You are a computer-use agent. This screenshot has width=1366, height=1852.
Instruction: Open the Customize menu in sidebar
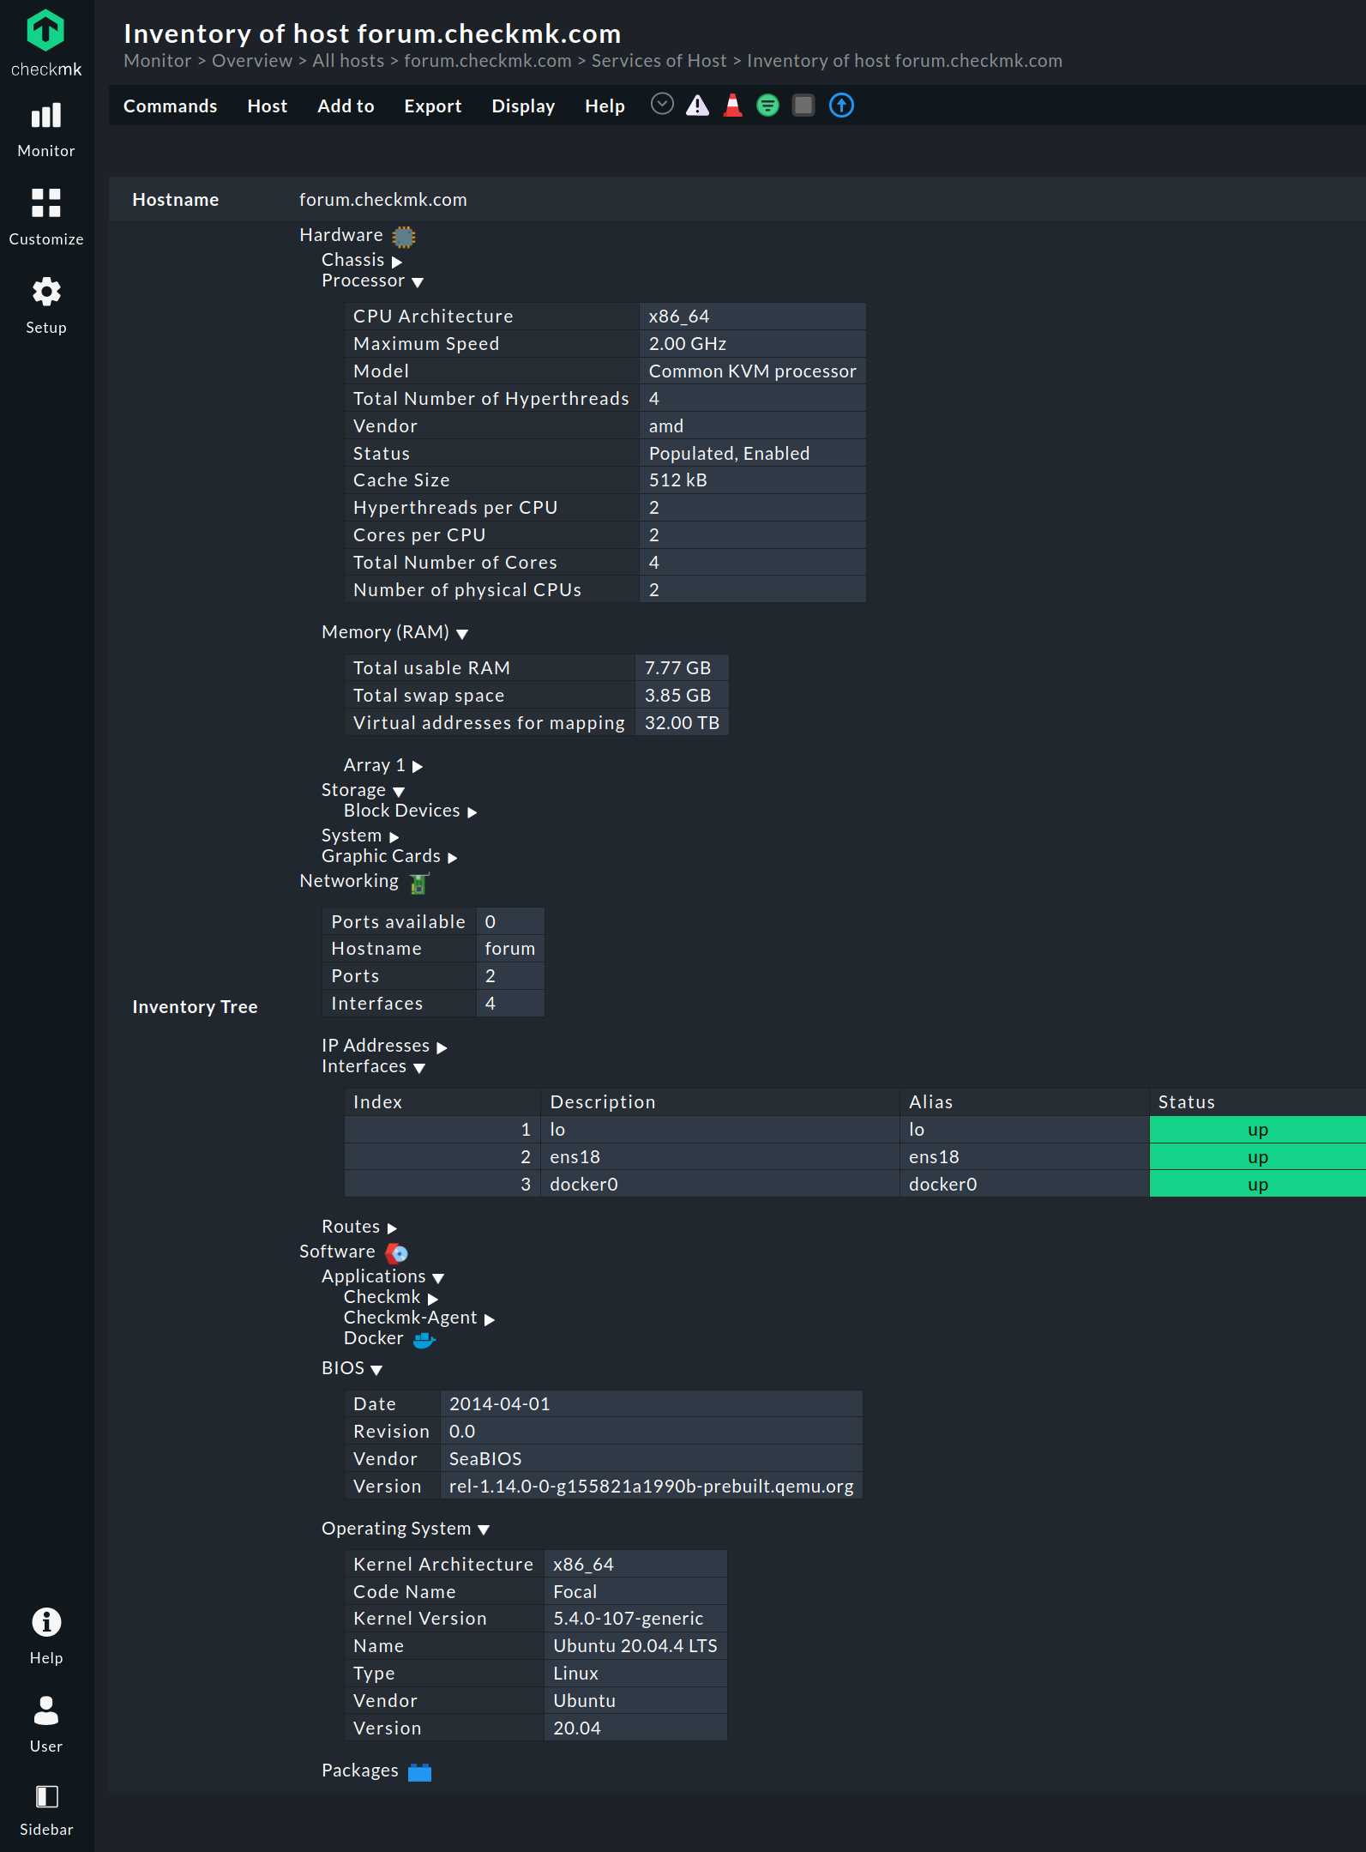[46, 218]
